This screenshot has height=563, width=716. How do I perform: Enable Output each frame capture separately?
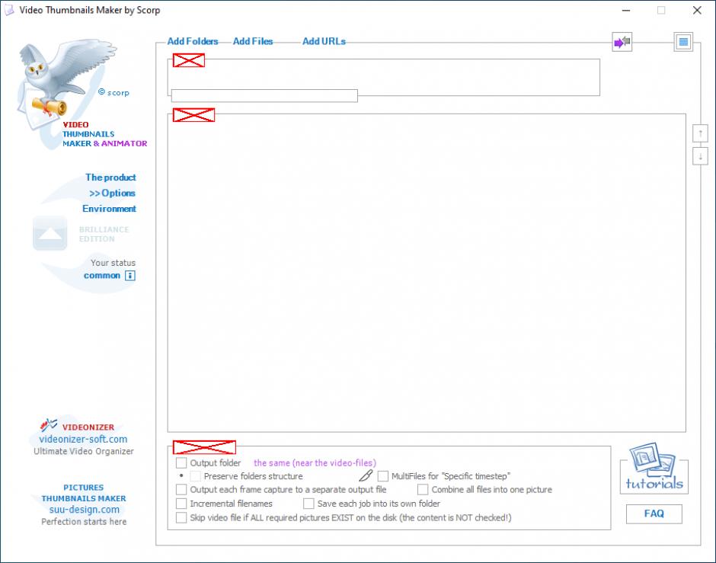pos(181,490)
